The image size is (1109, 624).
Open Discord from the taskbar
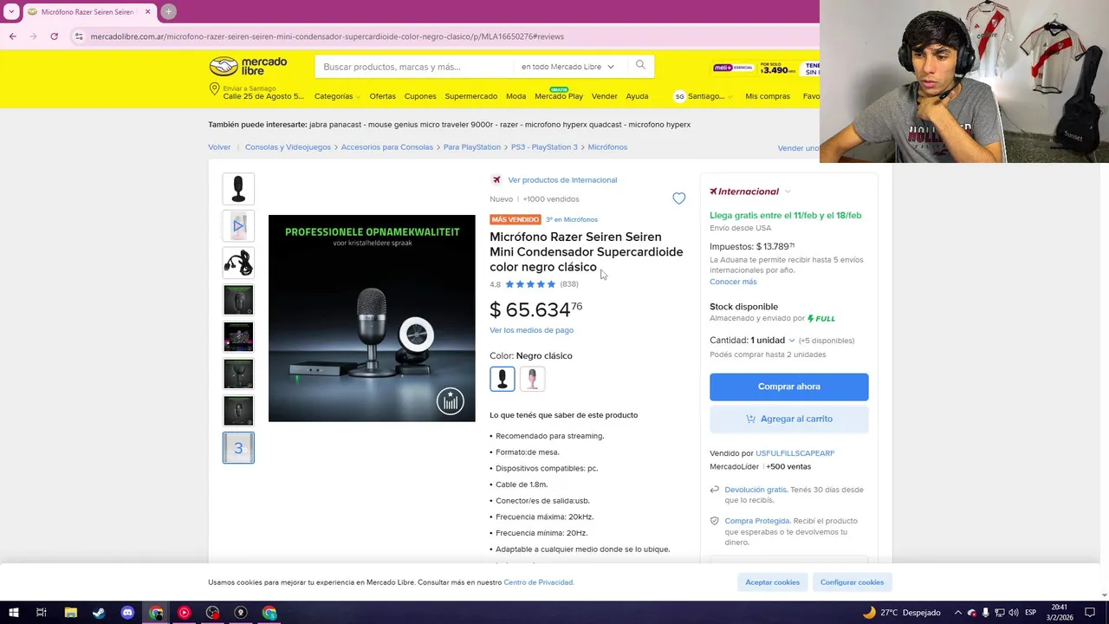point(127,613)
